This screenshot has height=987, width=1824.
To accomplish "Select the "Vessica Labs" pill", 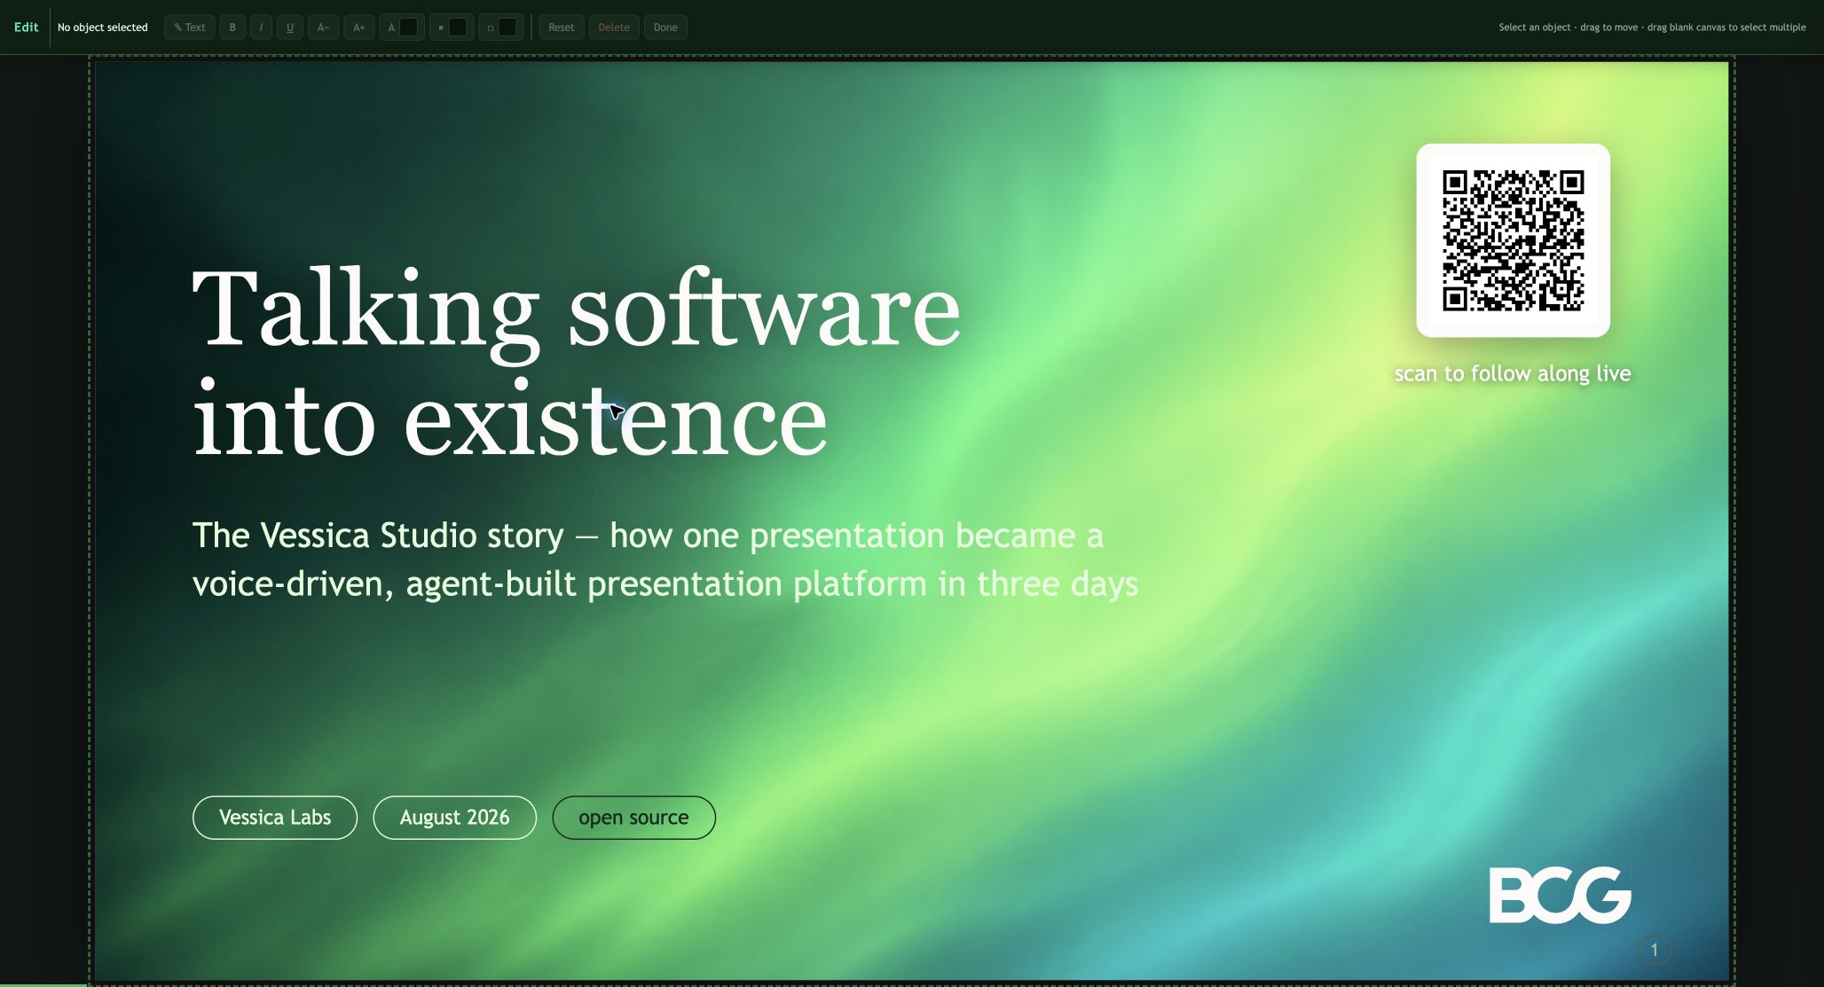I will pyautogui.click(x=275, y=818).
